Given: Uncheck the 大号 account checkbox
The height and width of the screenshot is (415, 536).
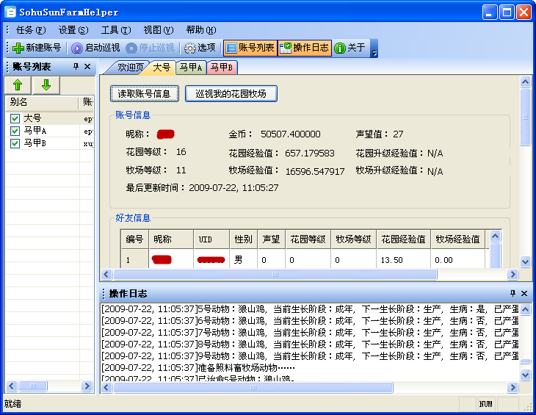Looking at the screenshot, I should point(15,118).
